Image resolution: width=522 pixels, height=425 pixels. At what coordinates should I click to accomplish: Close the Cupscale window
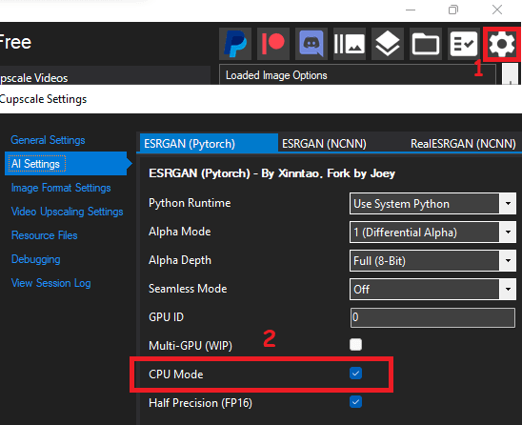coord(497,10)
